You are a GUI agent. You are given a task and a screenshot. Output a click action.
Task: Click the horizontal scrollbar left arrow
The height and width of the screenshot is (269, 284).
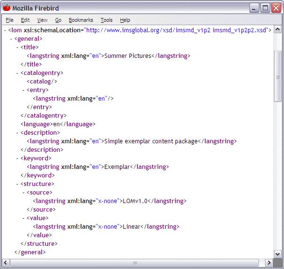tap(5, 262)
